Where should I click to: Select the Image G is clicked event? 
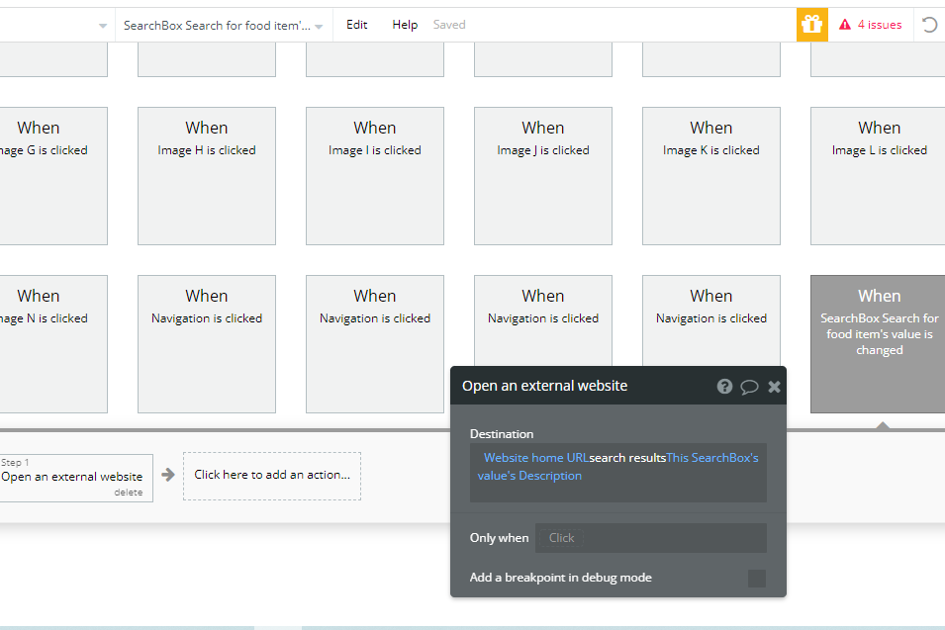(53, 176)
